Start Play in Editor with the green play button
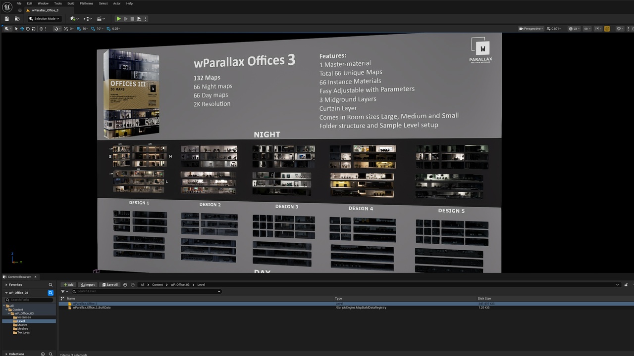This screenshot has height=356, width=634. tap(118, 19)
